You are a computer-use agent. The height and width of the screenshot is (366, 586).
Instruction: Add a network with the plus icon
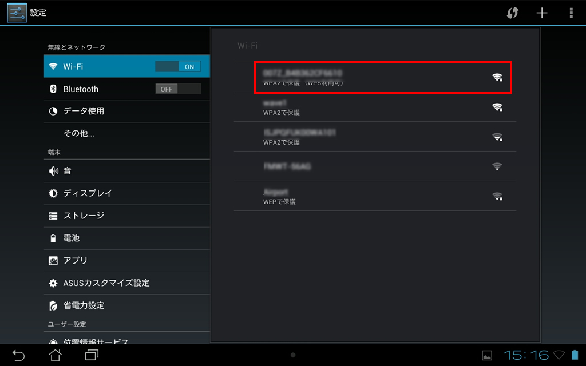pos(542,13)
